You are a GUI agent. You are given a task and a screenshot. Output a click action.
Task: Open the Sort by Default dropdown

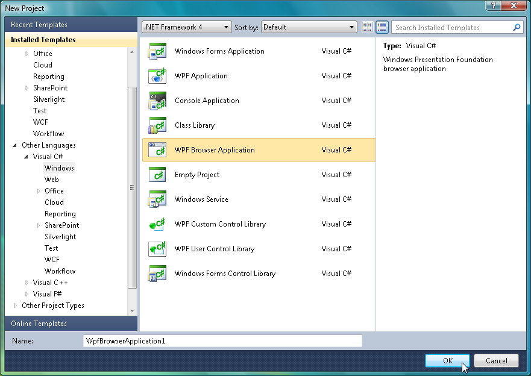click(x=309, y=27)
